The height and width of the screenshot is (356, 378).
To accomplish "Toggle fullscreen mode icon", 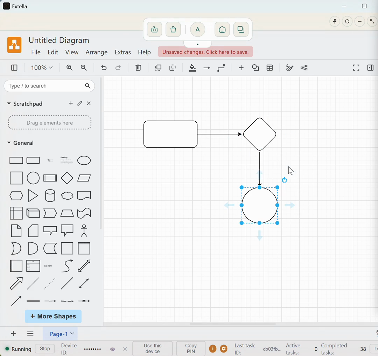I will [x=356, y=68].
